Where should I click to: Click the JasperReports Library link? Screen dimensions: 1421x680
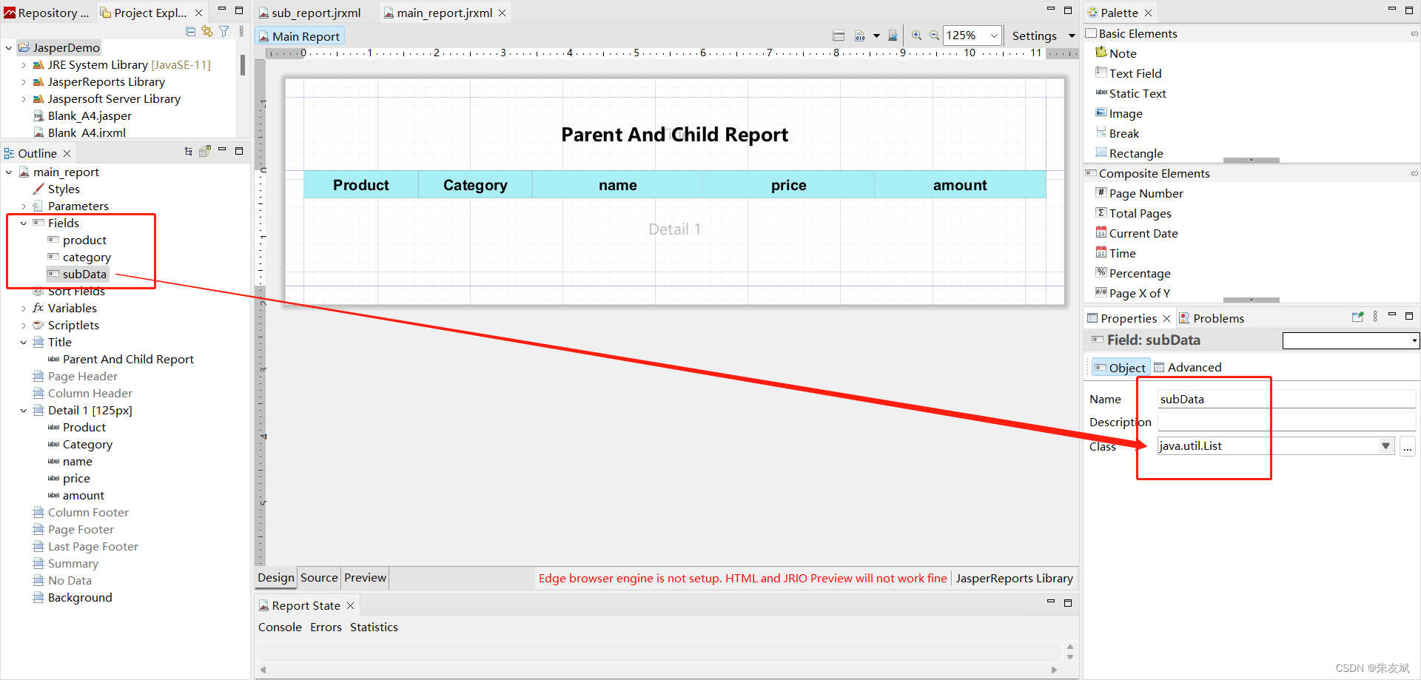pyautogui.click(x=1015, y=578)
